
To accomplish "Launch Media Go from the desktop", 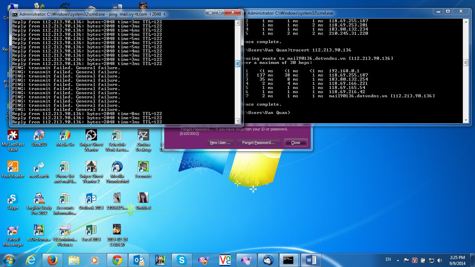I will coord(65,138).
